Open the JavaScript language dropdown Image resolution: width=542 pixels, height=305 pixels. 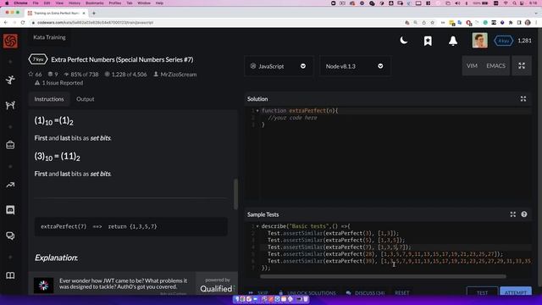pos(279,66)
